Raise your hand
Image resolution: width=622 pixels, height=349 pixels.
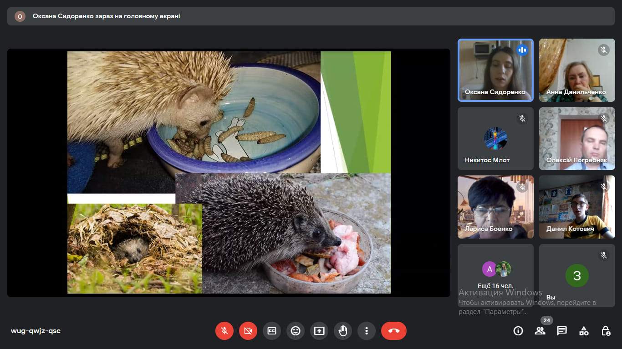pos(343,331)
